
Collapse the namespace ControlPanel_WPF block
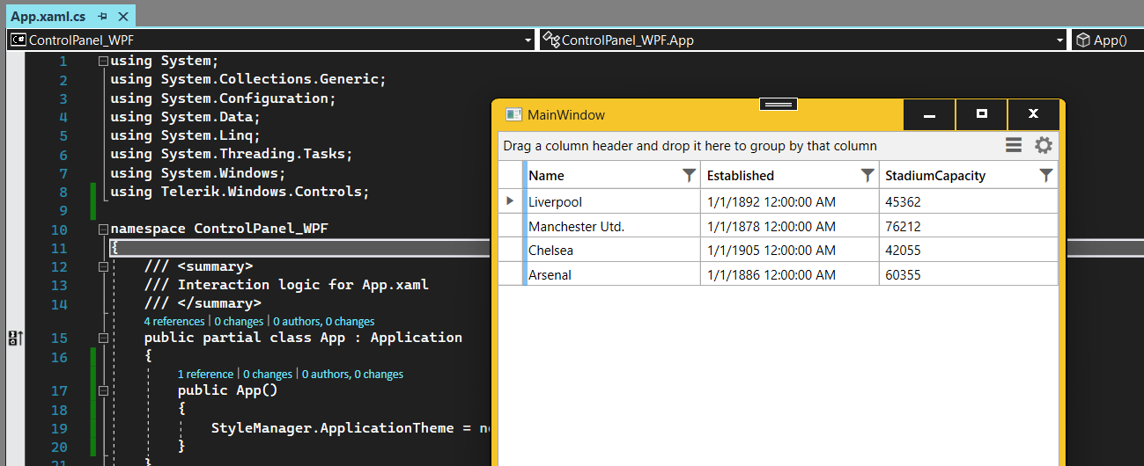[x=103, y=229]
